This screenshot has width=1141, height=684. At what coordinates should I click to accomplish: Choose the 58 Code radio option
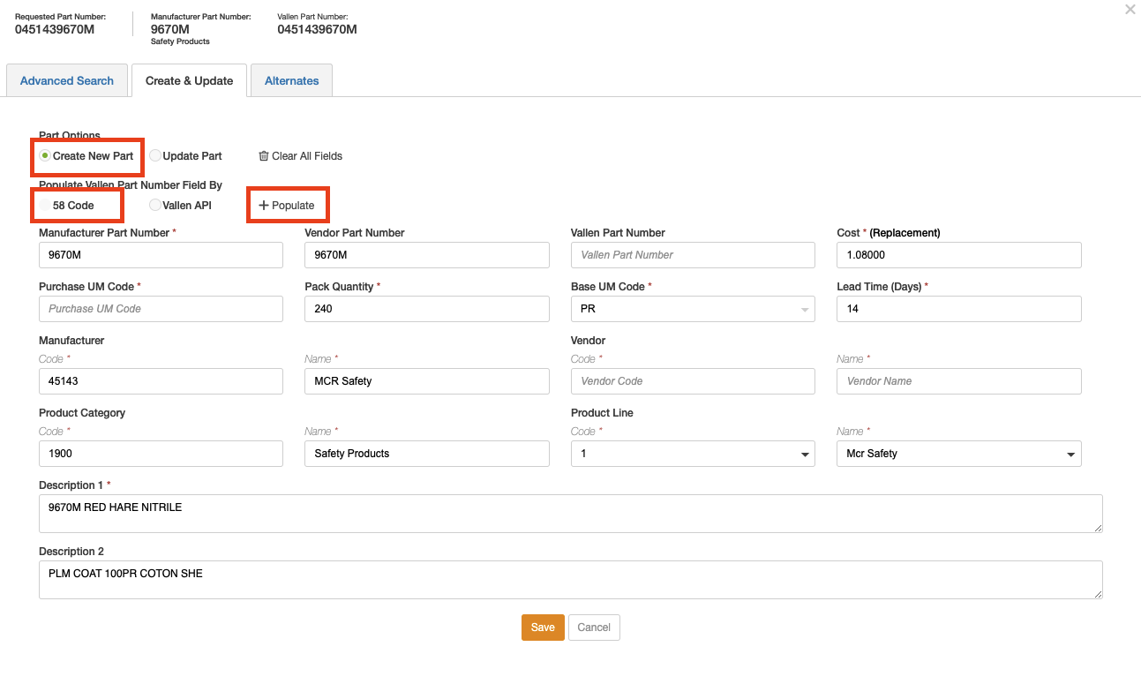[45, 206]
